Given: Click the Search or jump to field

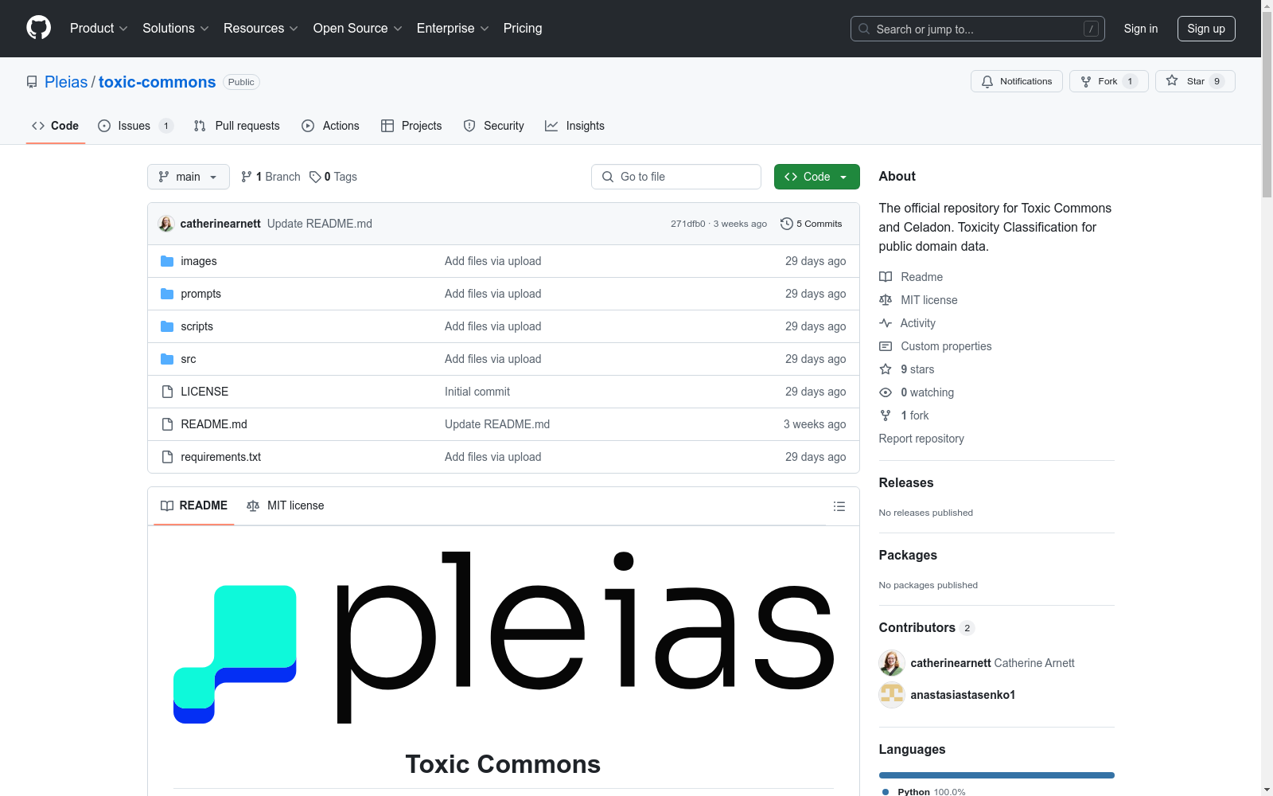Looking at the screenshot, I should click(978, 29).
